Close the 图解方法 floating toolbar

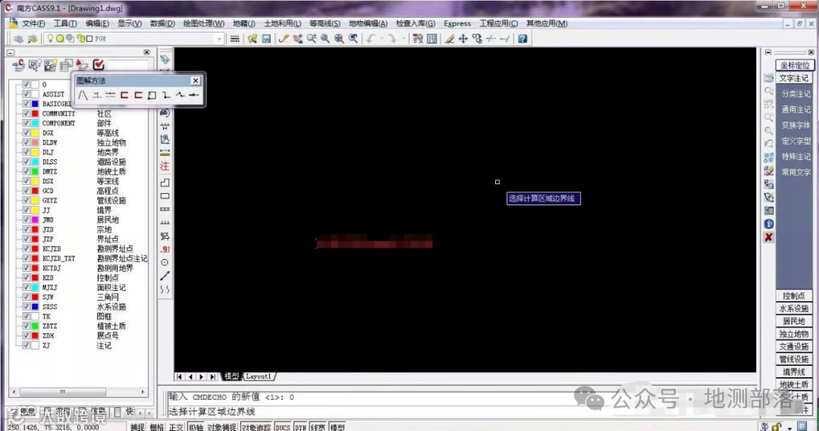pyautogui.click(x=196, y=80)
